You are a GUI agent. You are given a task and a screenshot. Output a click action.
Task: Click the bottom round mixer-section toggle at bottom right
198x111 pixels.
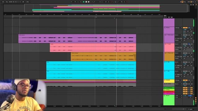pyautogui.click(x=196, y=104)
